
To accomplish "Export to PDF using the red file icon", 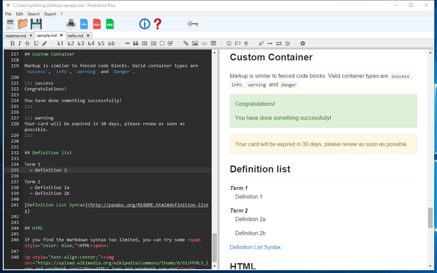I will point(97,24).
